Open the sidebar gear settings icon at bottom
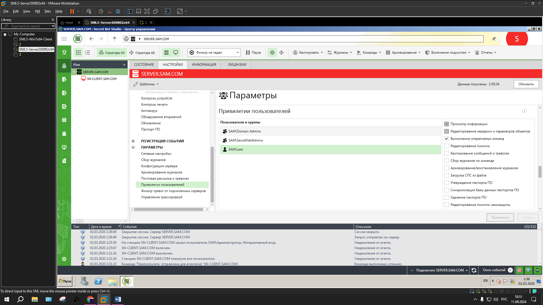This screenshot has height=305, width=543. pos(64,259)
